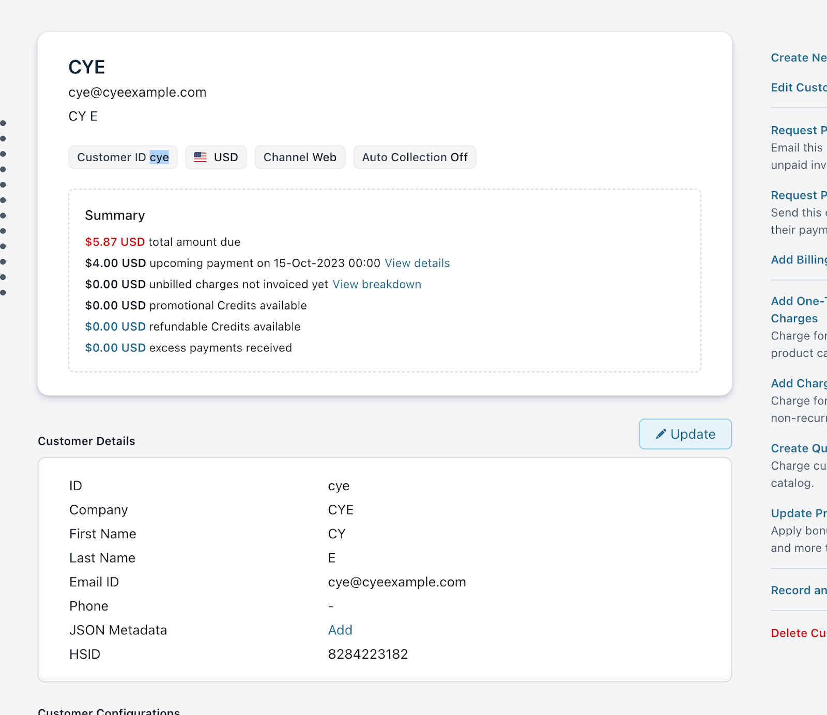Click the Request link above 'Email this'

798,130
